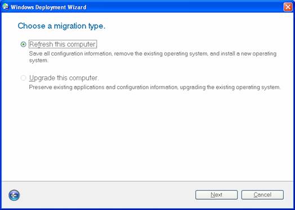The image size is (295, 210).
Task: Click the 'Upgrade this computer.' option label
Action: point(64,78)
